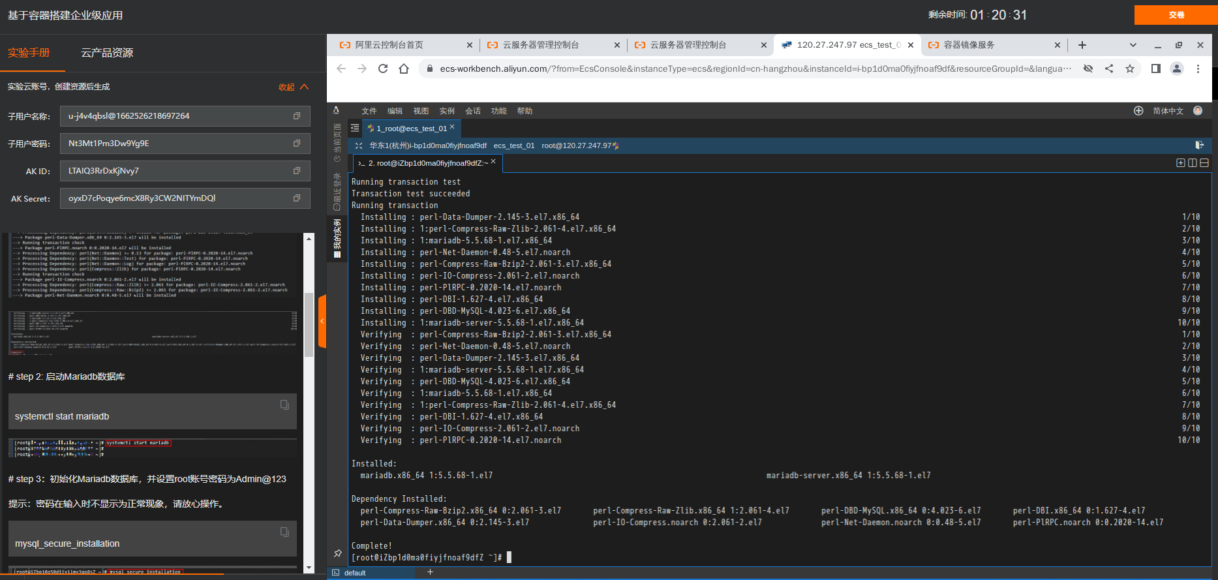Switch to the 实验手册 tab
Viewport: 1218px width, 580px height.
tap(29, 53)
